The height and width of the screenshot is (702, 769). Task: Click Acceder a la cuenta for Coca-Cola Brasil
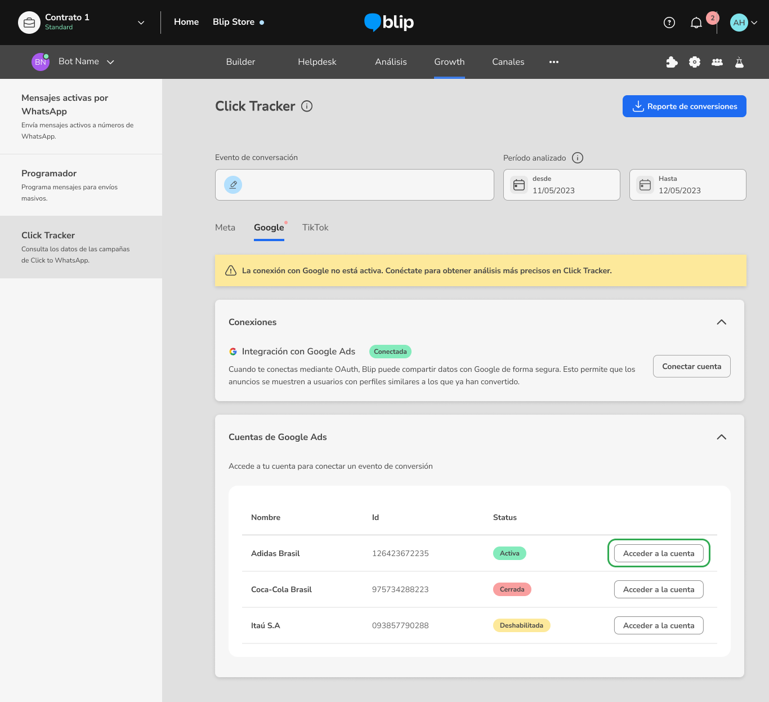click(659, 589)
